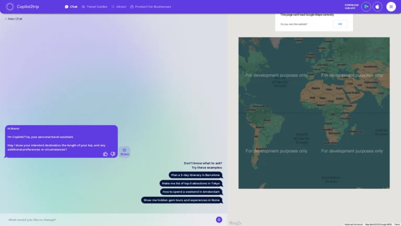Go to the About page
The image size is (401, 226).
(x=119, y=7)
